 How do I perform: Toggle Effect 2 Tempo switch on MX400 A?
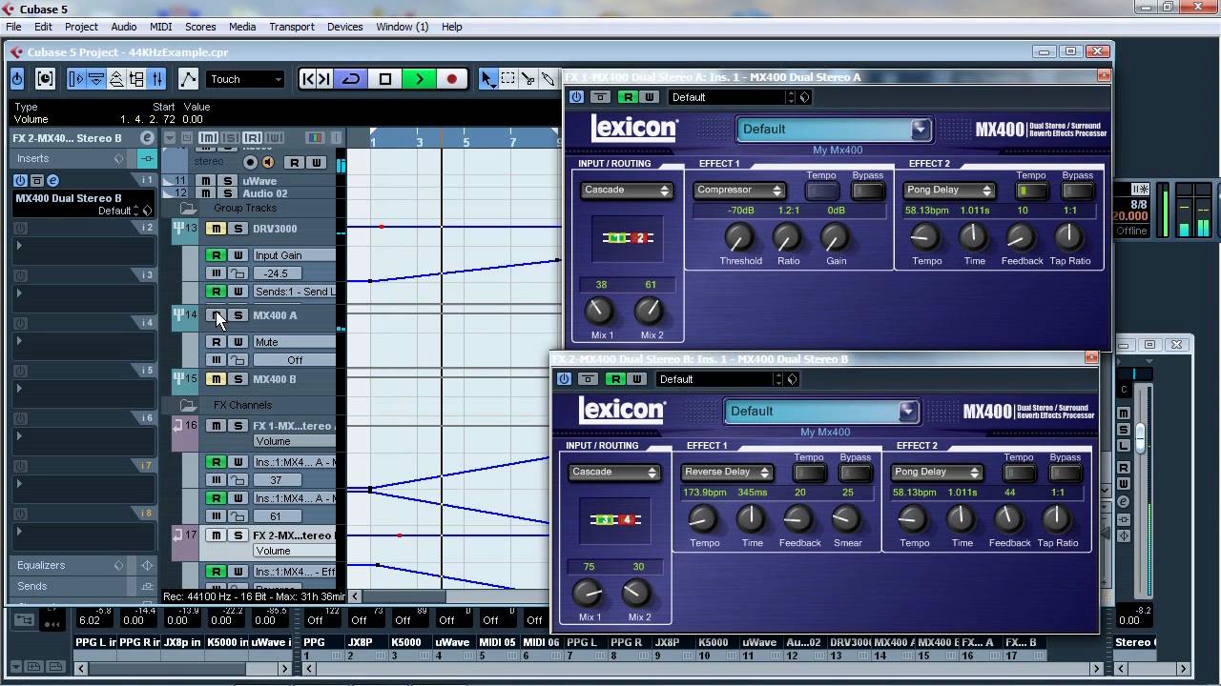tap(1031, 191)
